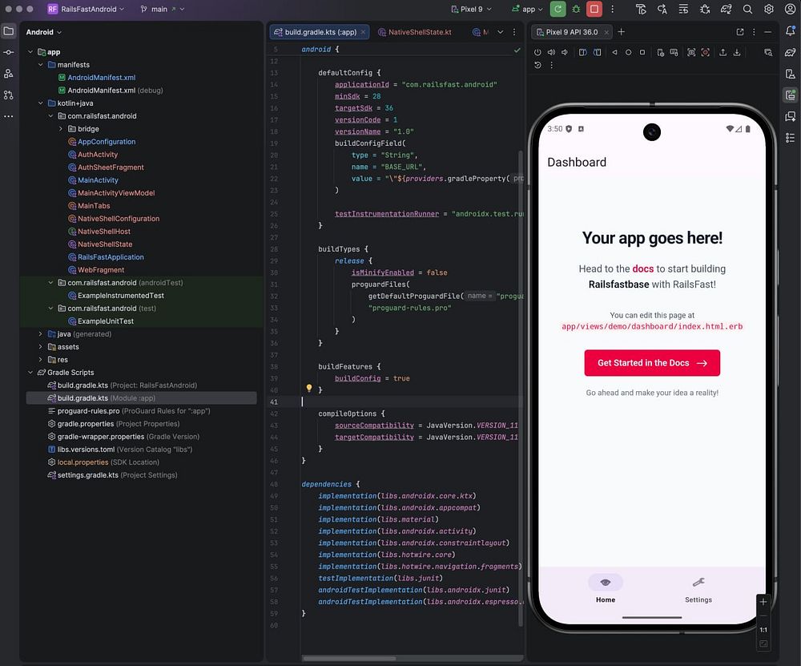Screen dimensions: 801x666
Task: Open more run actions vertical ellipsis
Action: tap(613, 9)
